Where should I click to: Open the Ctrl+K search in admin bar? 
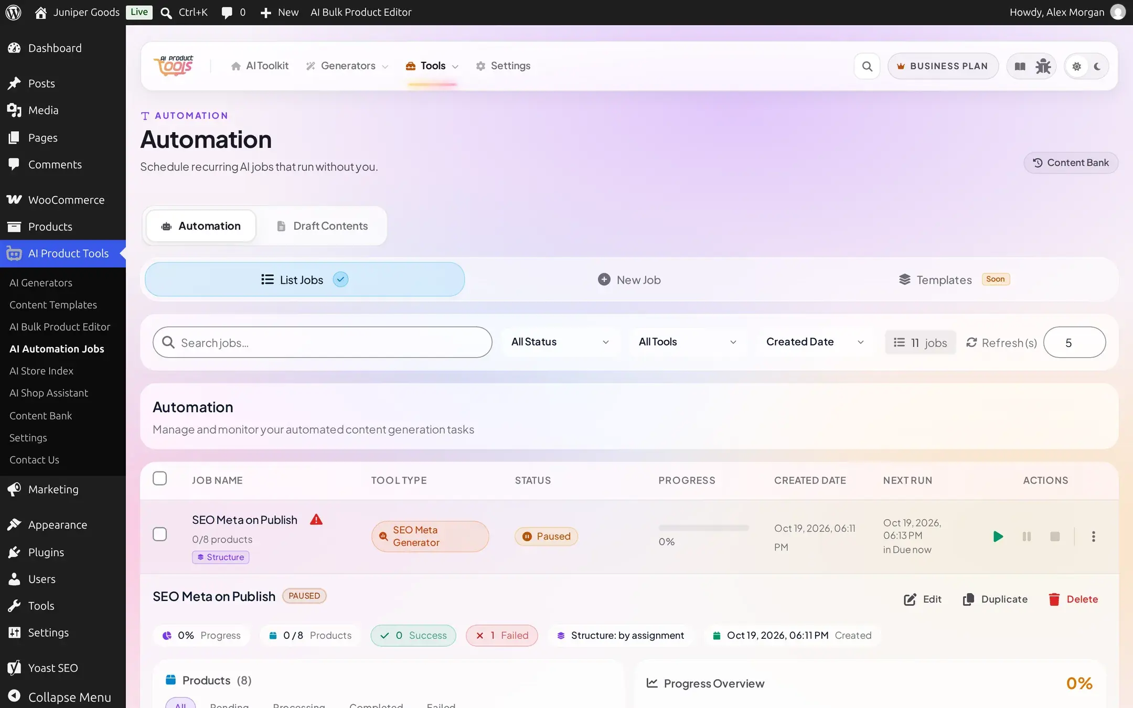(184, 12)
